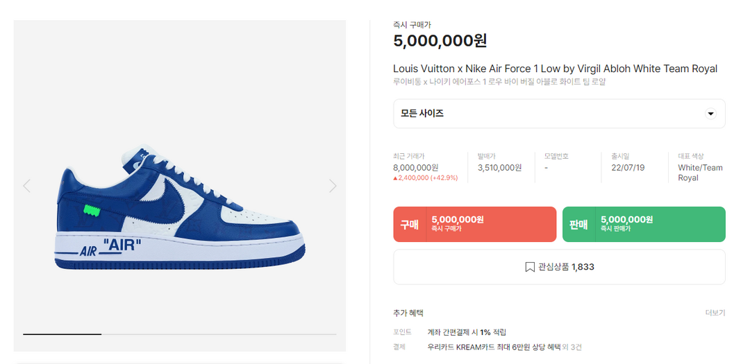Expand additional benefits via 더보기

tap(715, 313)
